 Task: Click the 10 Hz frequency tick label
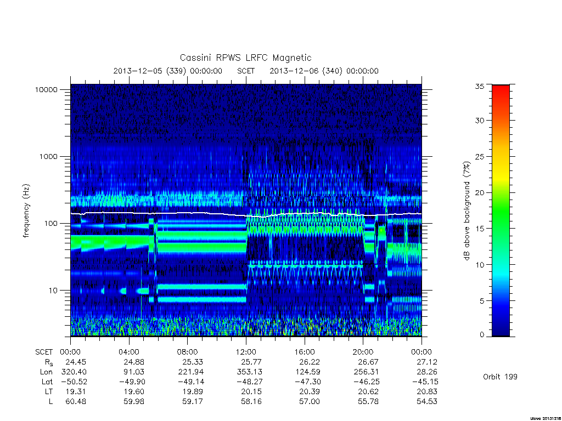[x=53, y=291]
